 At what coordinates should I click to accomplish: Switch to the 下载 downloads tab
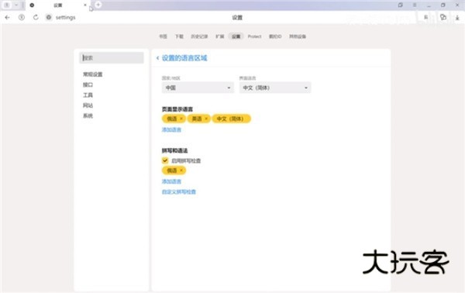[x=179, y=36]
